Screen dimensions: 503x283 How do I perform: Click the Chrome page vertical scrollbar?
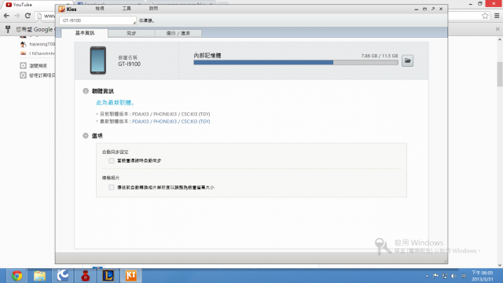[500, 75]
